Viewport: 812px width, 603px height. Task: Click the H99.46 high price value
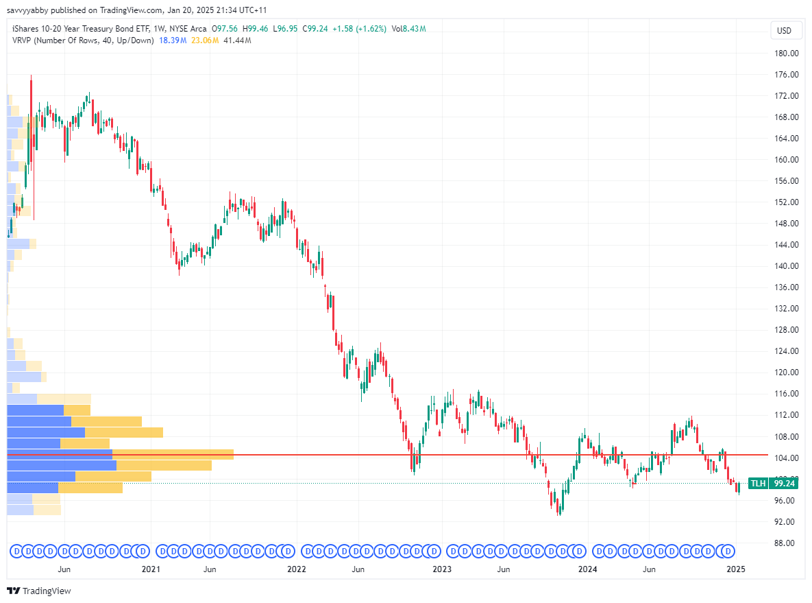coord(256,29)
